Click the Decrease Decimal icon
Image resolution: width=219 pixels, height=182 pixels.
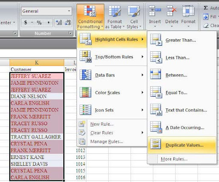click(68, 23)
